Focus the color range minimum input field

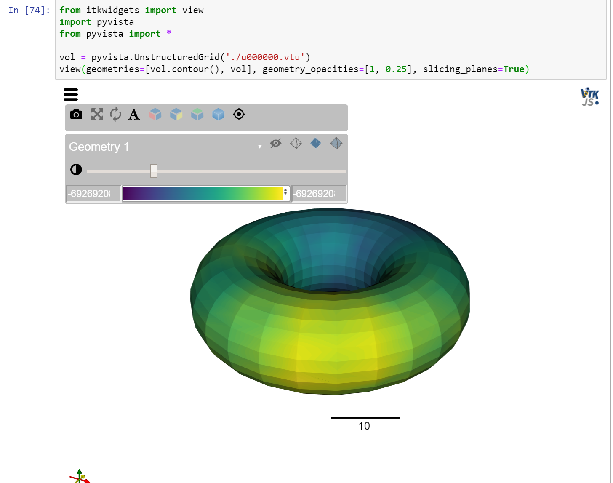click(x=93, y=194)
